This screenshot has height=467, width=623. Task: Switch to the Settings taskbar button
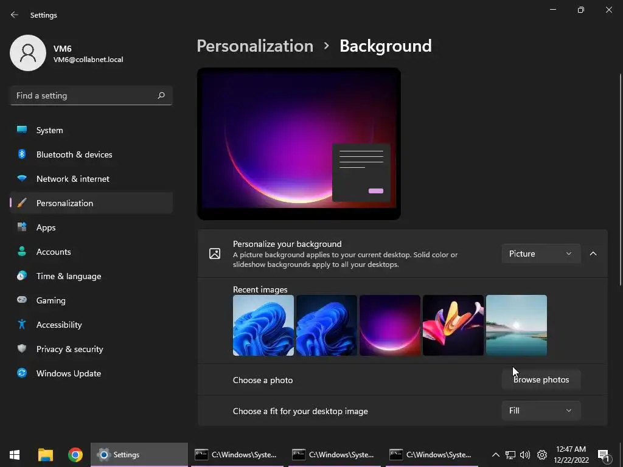(x=139, y=455)
